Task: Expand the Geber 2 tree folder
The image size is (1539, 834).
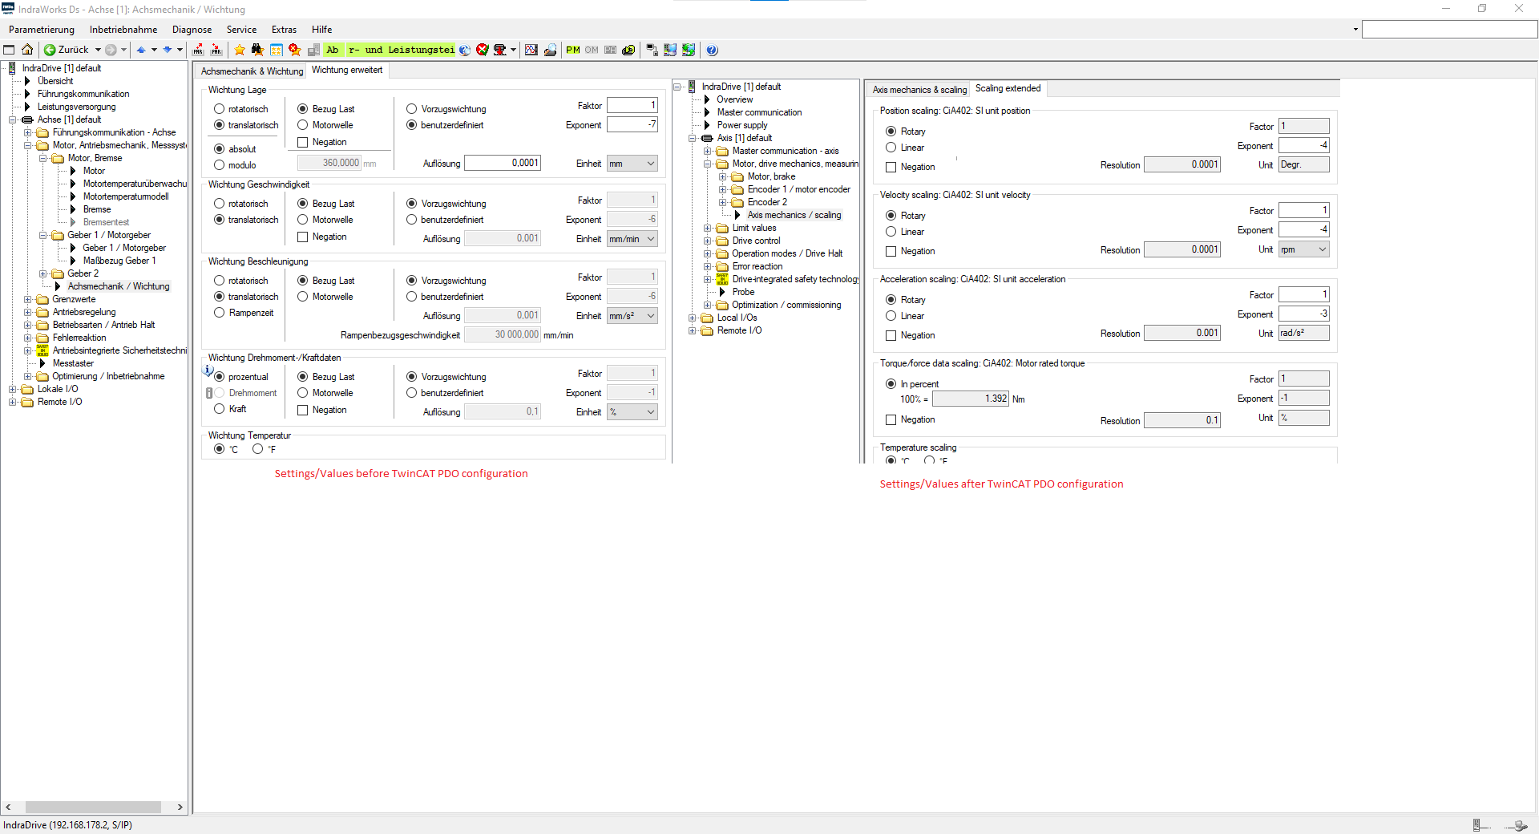Action: pos(43,273)
